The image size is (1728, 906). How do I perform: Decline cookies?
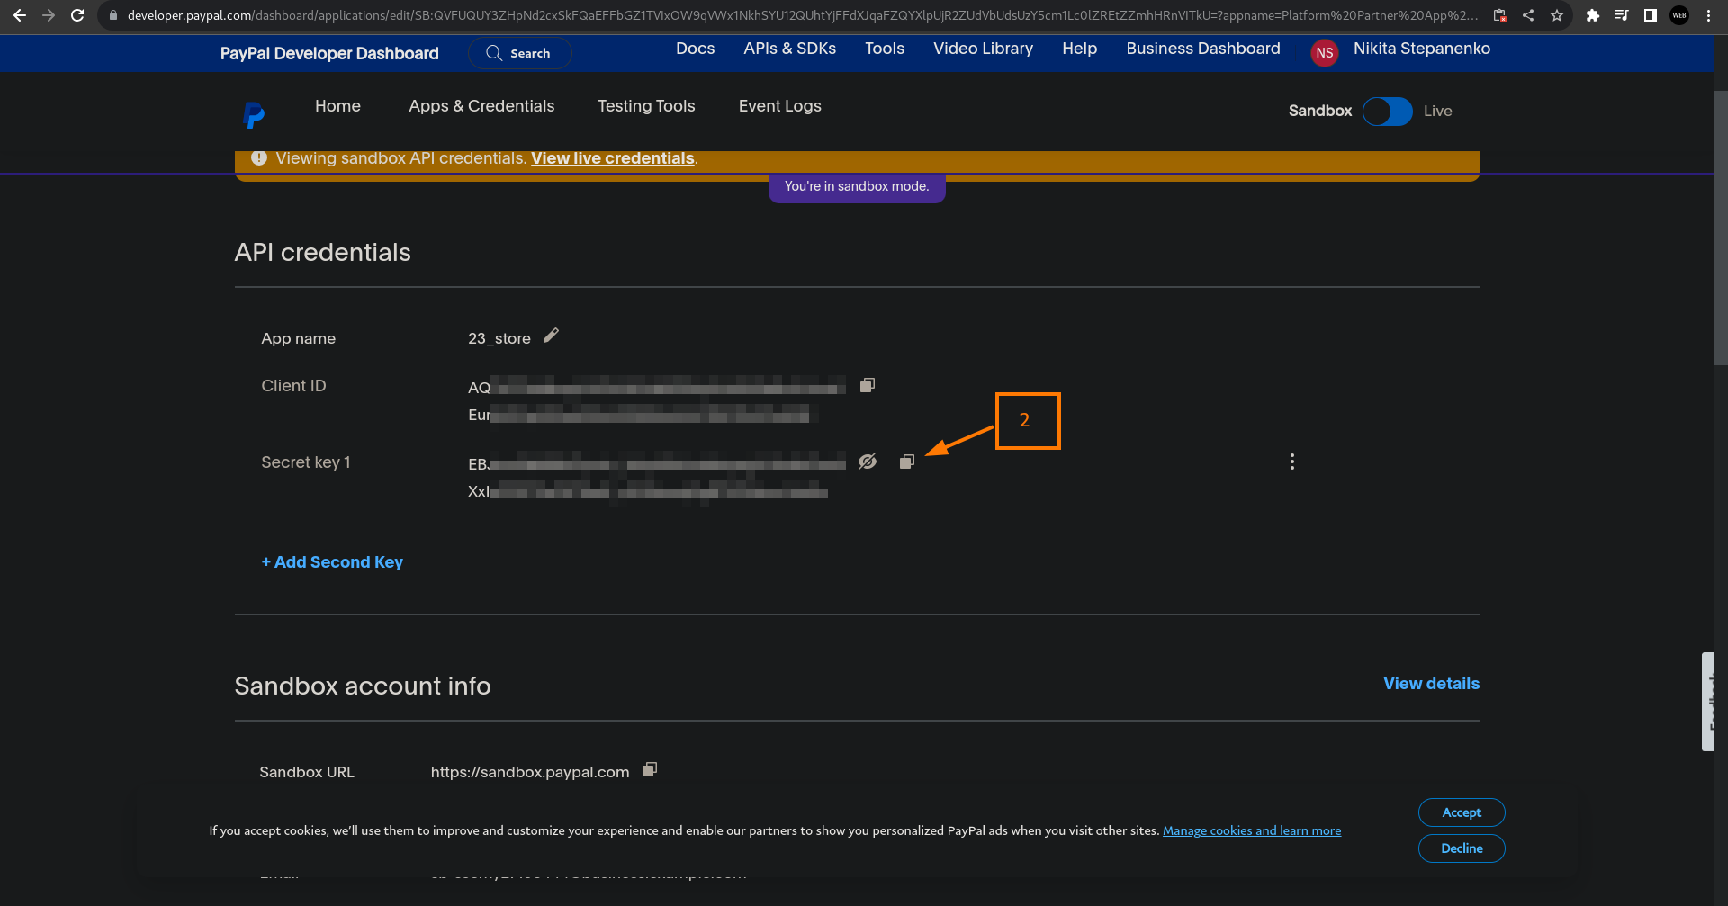1462,848
